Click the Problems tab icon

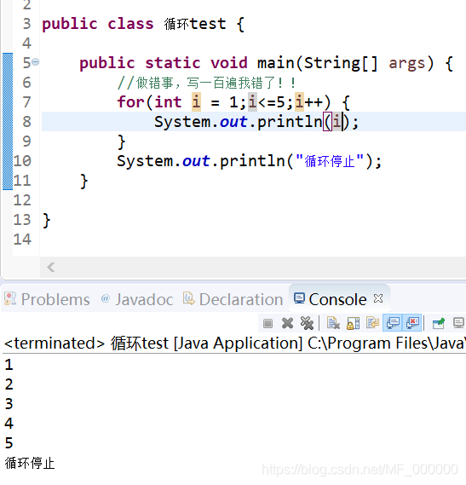click(10, 299)
